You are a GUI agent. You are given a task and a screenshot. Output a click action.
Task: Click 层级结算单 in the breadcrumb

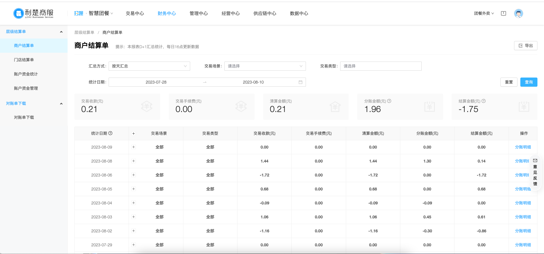coord(84,32)
